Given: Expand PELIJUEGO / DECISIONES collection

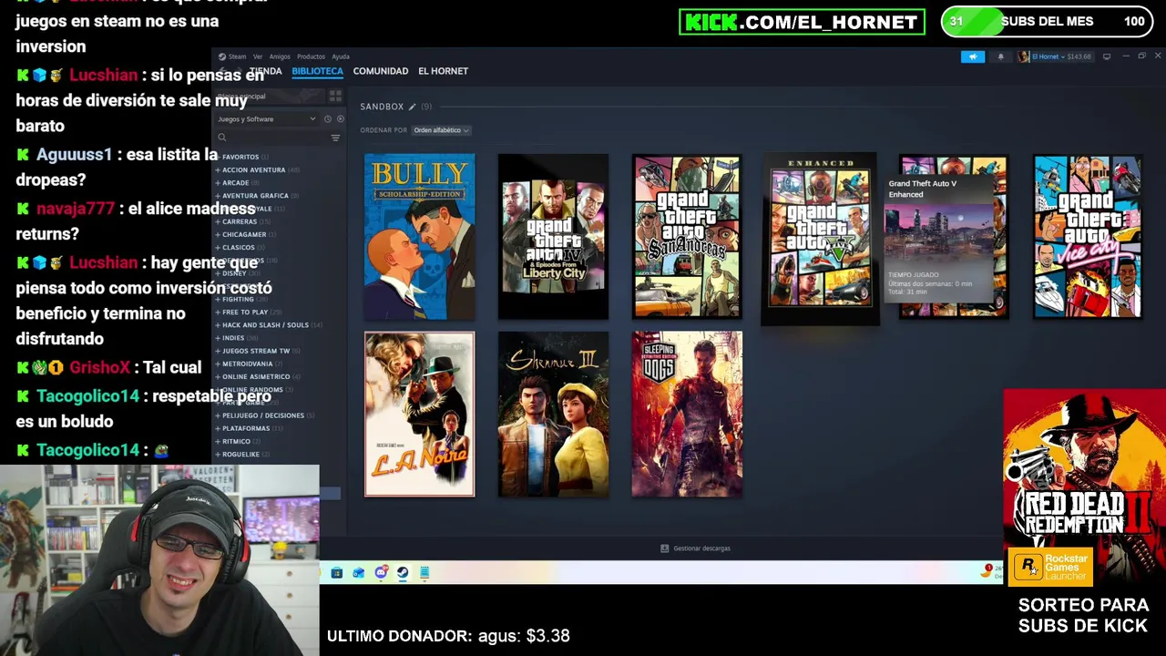Looking at the screenshot, I should [264, 415].
